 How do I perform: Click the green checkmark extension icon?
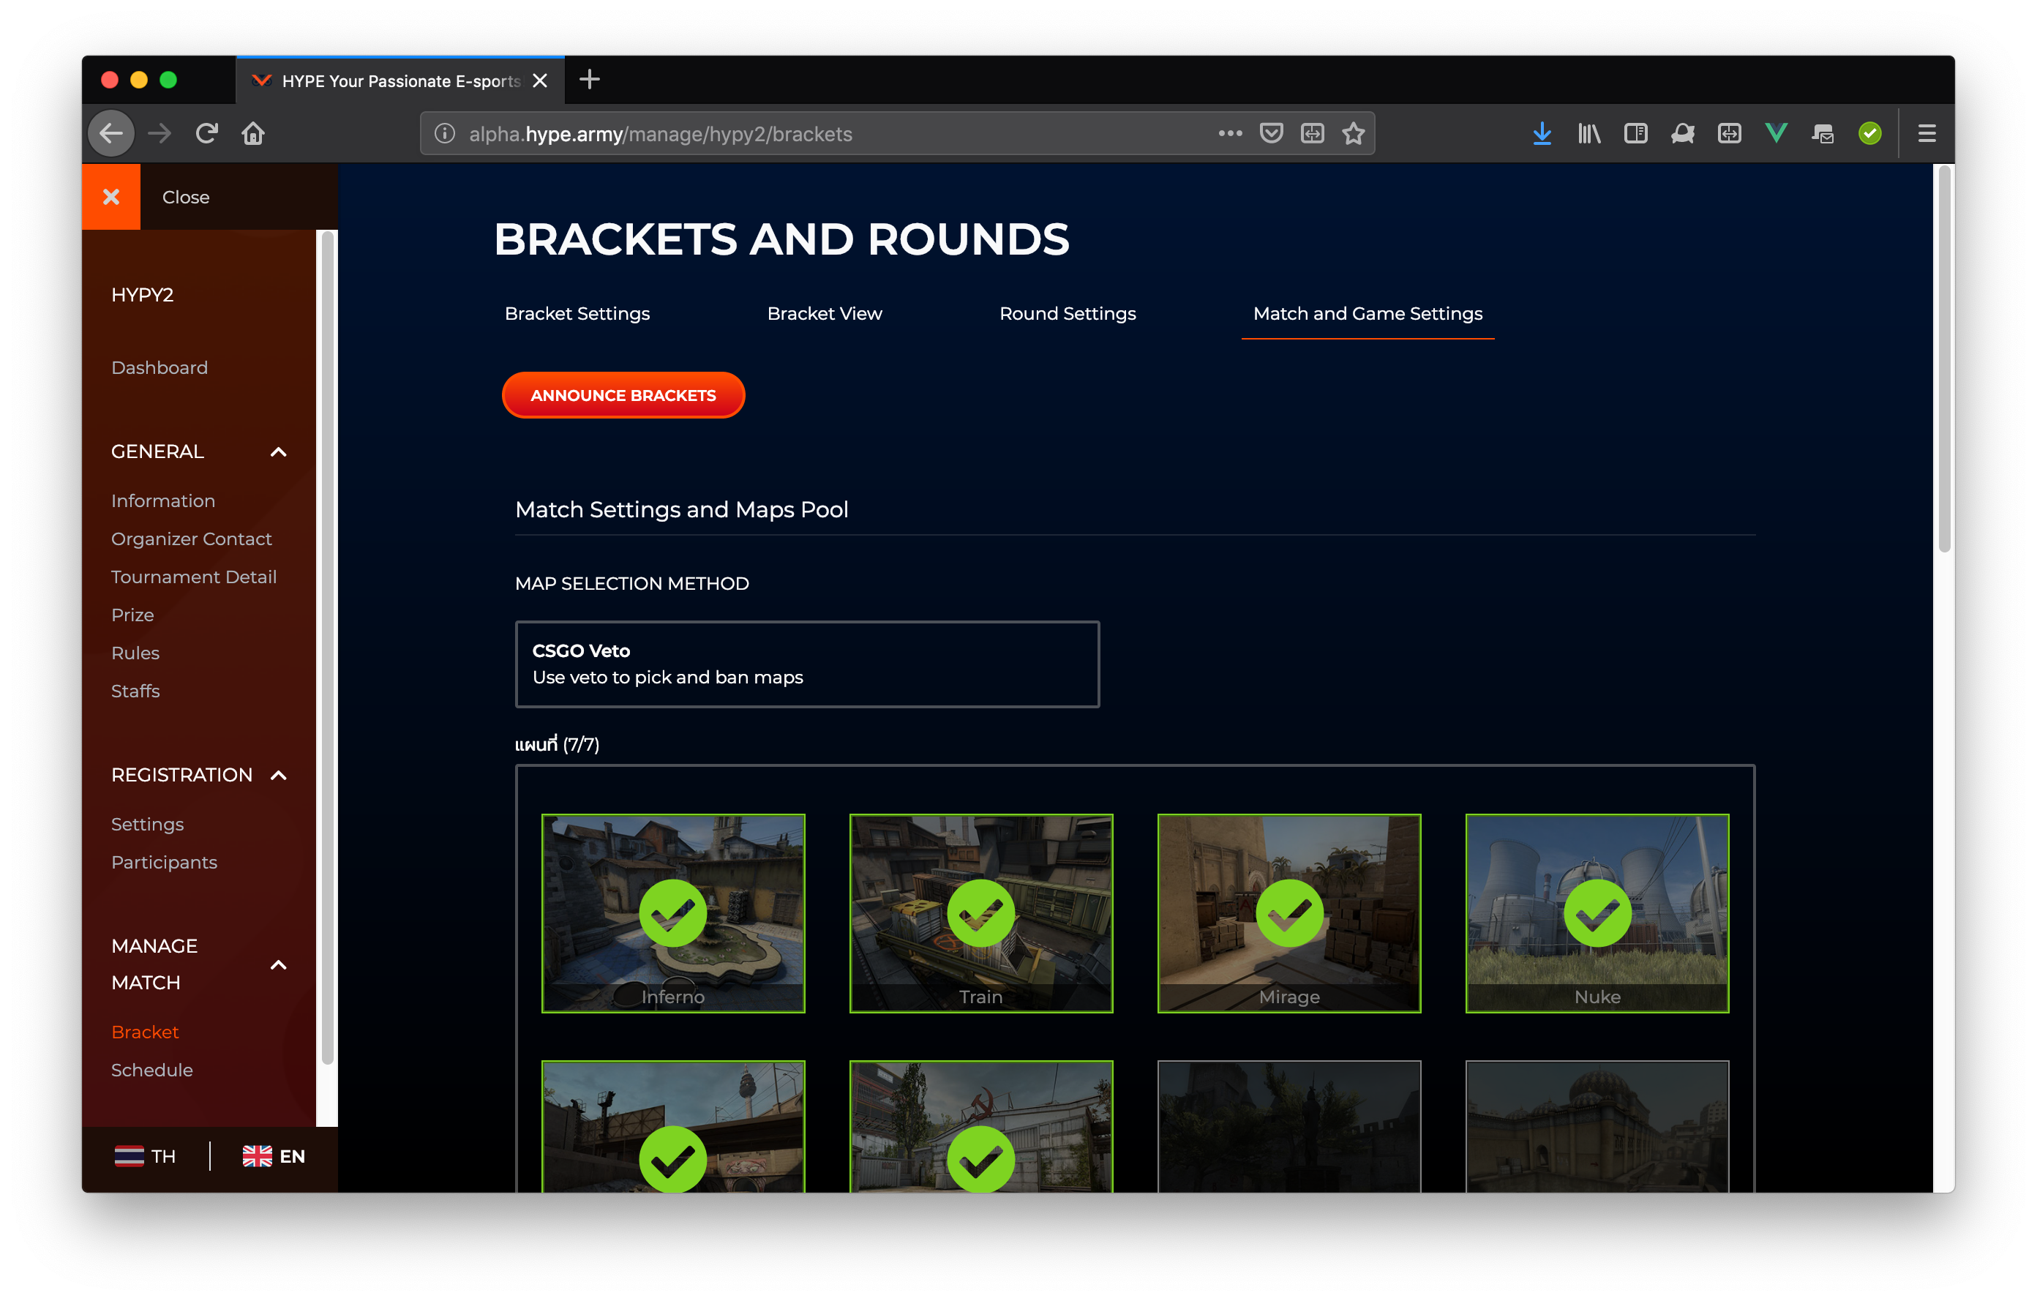(x=1869, y=134)
